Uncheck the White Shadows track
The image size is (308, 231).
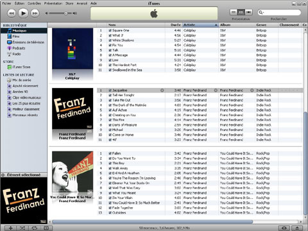click(x=110, y=40)
